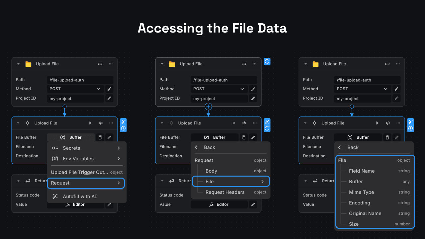Edit the Method field via its pencil icon
This screenshot has width=425, height=239.
(x=109, y=89)
